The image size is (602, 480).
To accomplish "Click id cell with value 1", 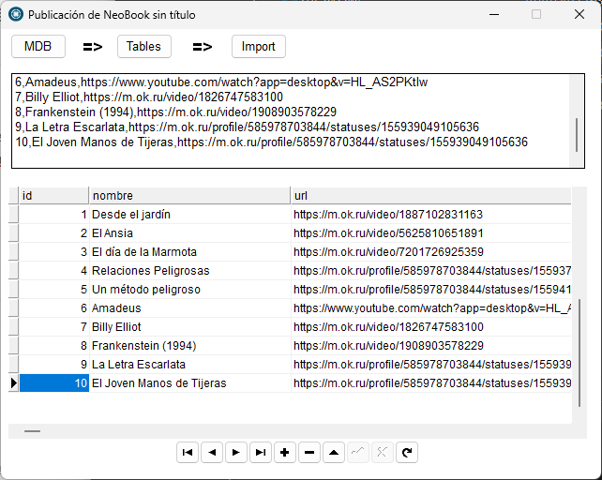I will (54, 215).
